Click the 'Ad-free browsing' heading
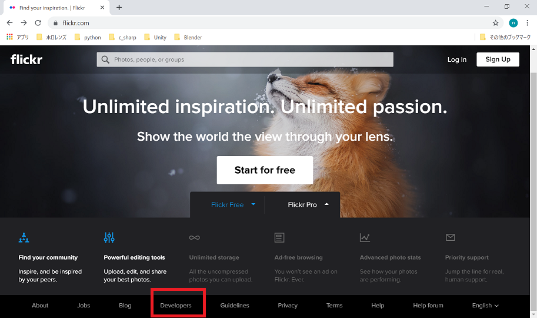Image resolution: width=537 pixels, height=318 pixels. pos(298,257)
